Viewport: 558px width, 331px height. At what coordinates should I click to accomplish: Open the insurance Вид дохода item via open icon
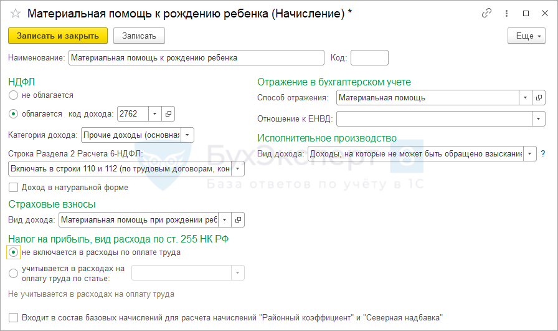click(x=238, y=220)
